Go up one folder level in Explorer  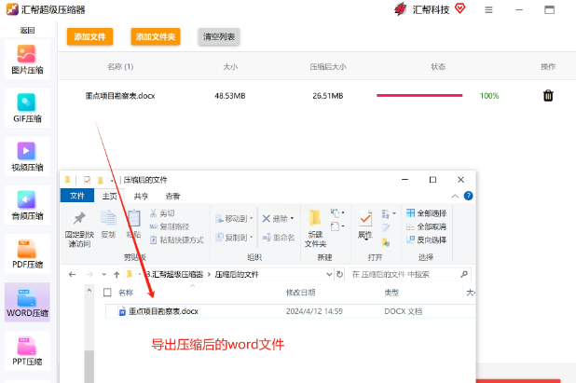[117, 274]
